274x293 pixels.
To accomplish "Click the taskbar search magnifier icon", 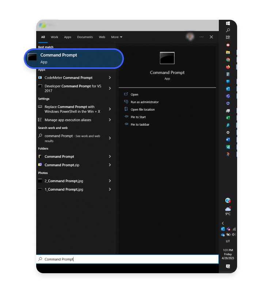I will [x=228, y=30].
